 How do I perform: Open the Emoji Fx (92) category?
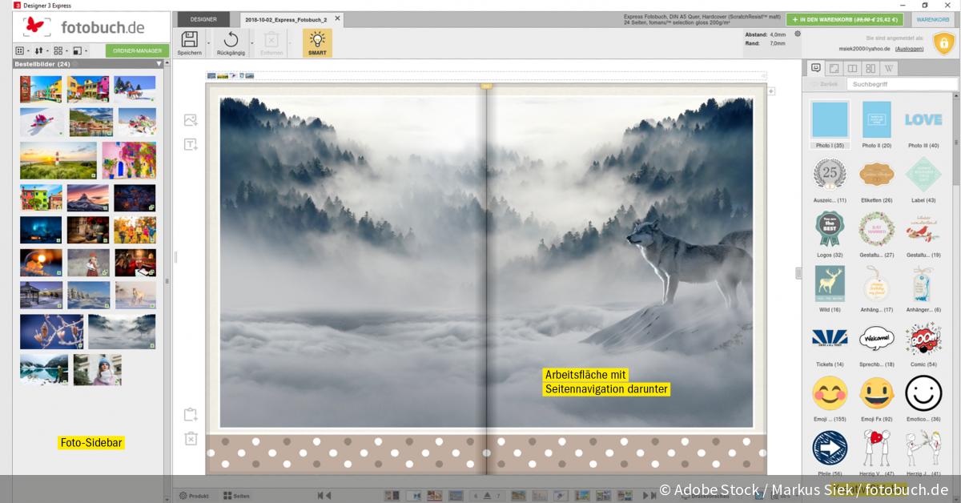coord(876,398)
